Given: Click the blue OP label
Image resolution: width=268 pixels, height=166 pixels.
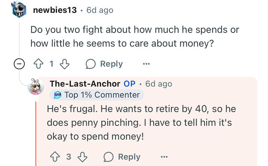Looking at the screenshot, I should pos(129,84).
